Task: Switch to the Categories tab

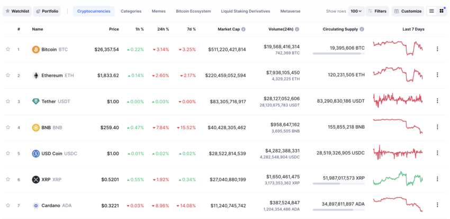Action: (x=131, y=11)
